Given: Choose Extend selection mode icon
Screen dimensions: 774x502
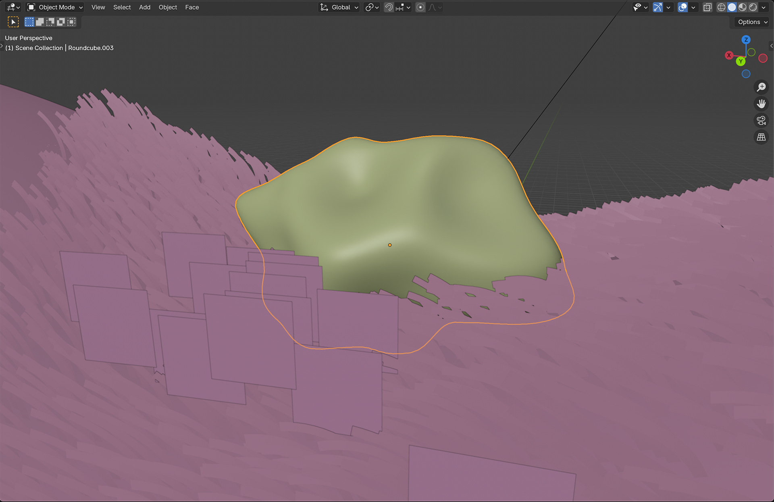Looking at the screenshot, I should tap(40, 22).
